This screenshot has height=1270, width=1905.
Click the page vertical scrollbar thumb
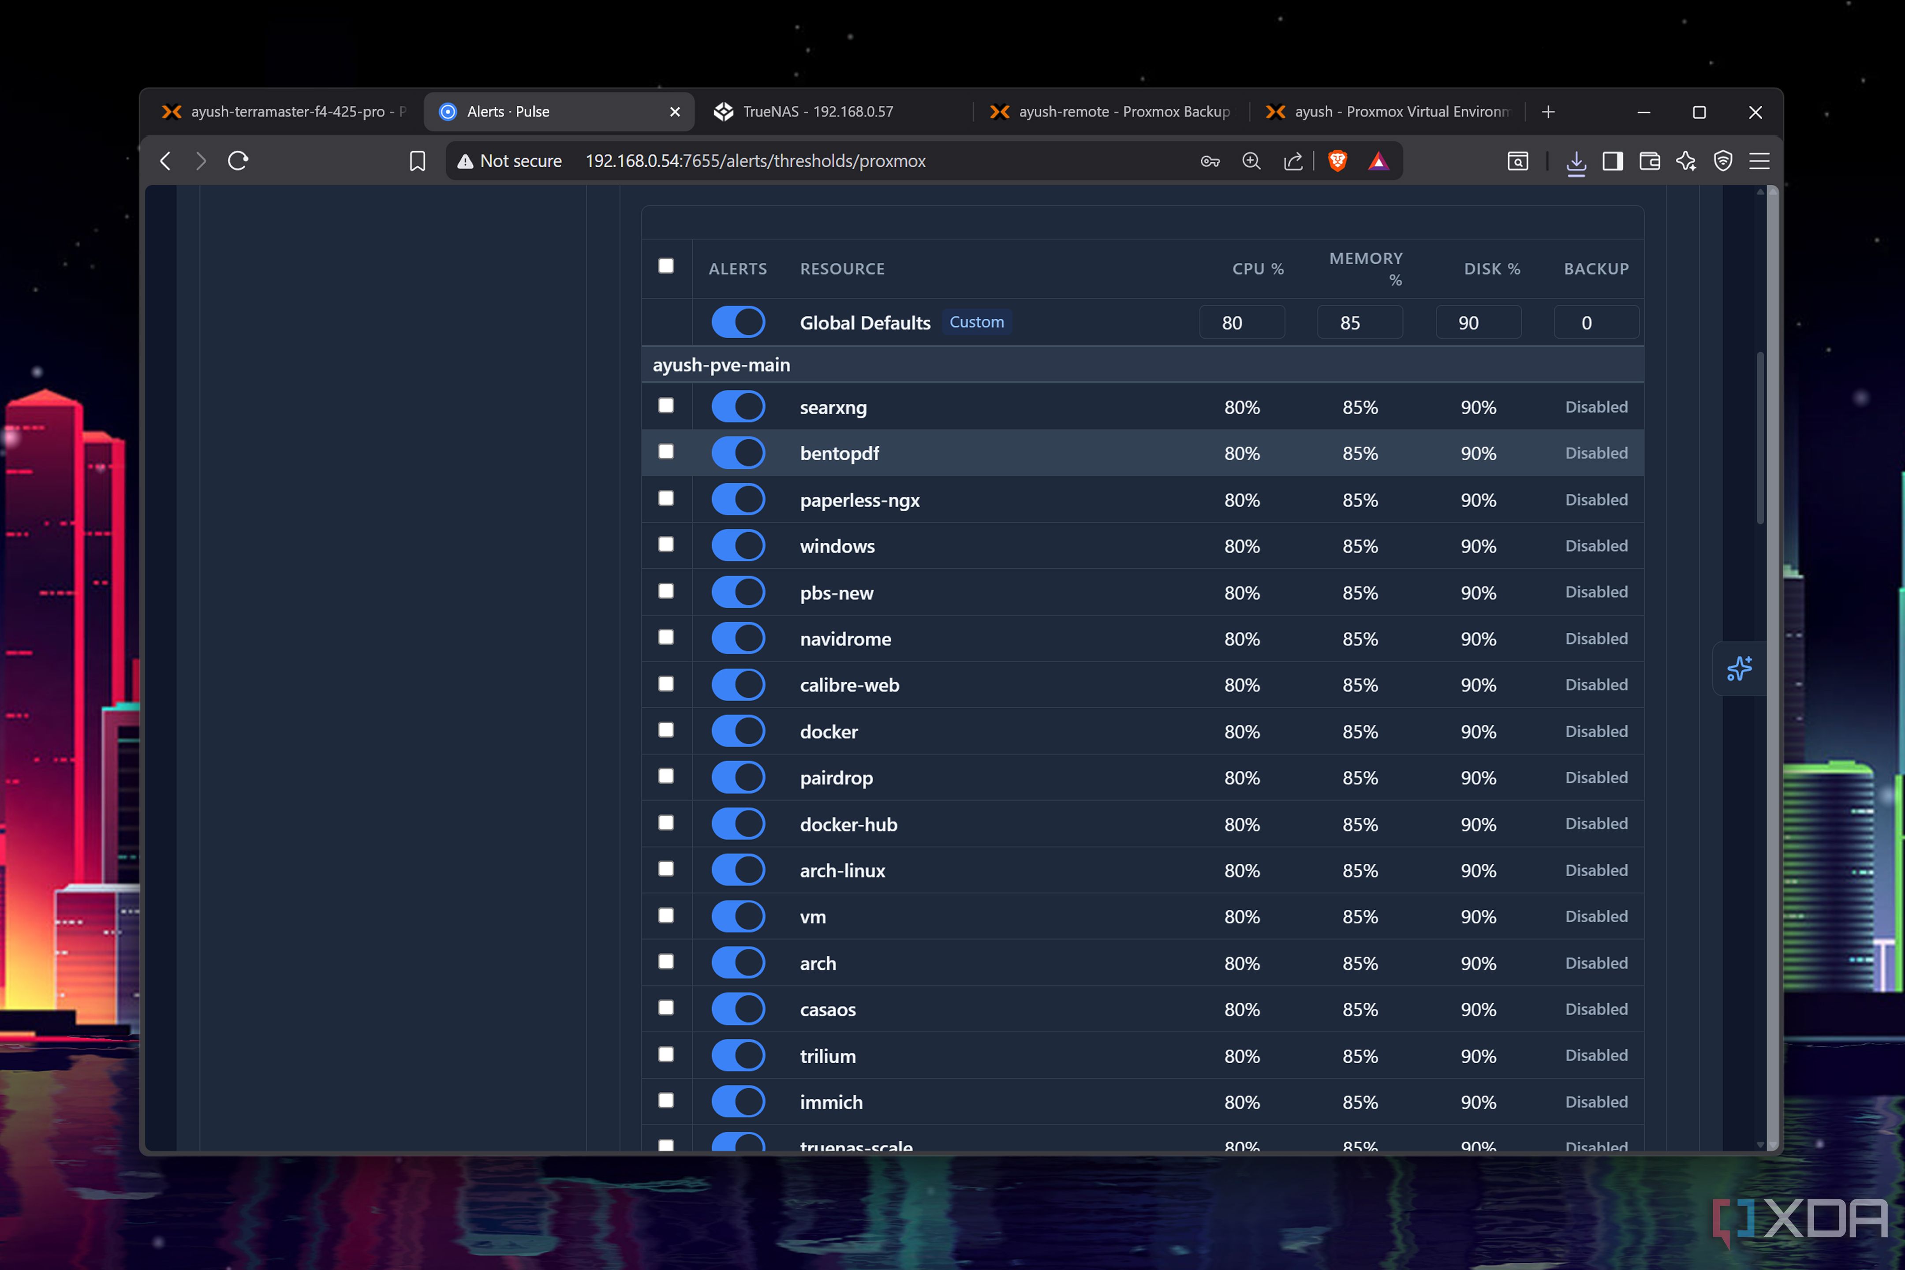(1759, 437)
